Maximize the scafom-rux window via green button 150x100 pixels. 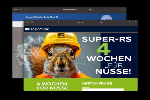[x=29, y=22]
